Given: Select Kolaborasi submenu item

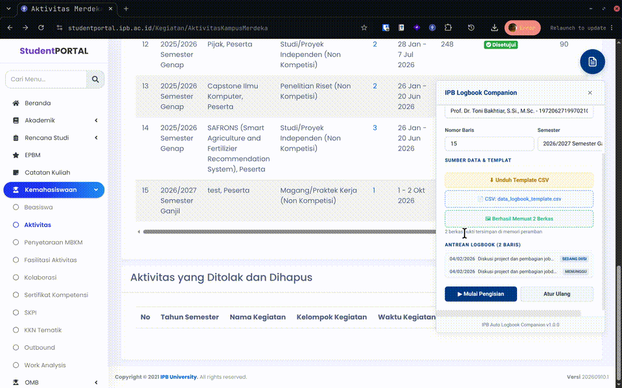Looking at the screenshot, I should [x=40, y=277].
